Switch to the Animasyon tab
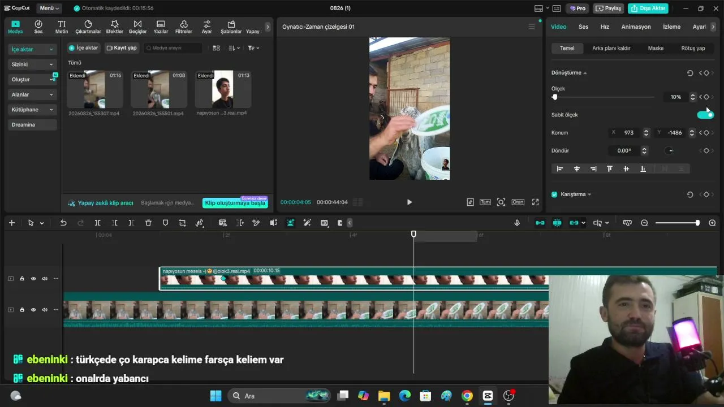 pos(636,27)
